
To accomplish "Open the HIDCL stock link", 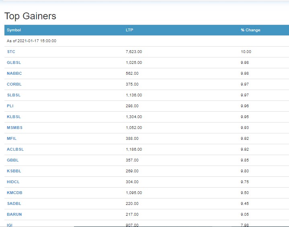I will 13,182.
